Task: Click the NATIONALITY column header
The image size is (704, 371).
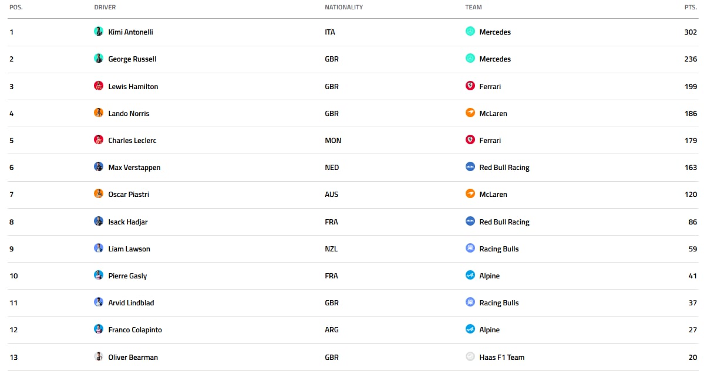Action: click(x=344, y=7)
